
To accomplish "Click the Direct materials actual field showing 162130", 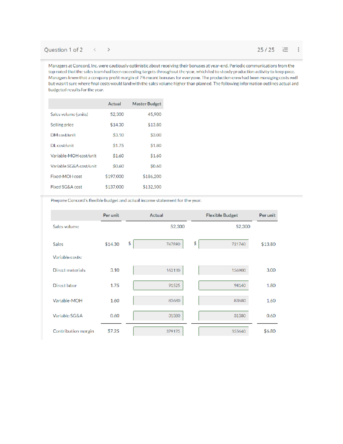I will coord(159,270).
